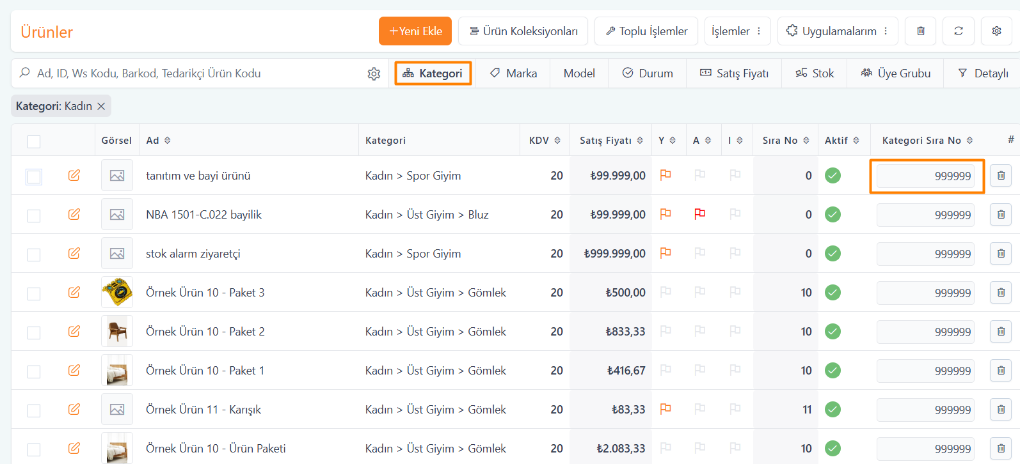This screenshot has width=1020, height=464.
Task: Toggle the red A flag for NBA 1501-C.022
Action: (x=700, y=214)
